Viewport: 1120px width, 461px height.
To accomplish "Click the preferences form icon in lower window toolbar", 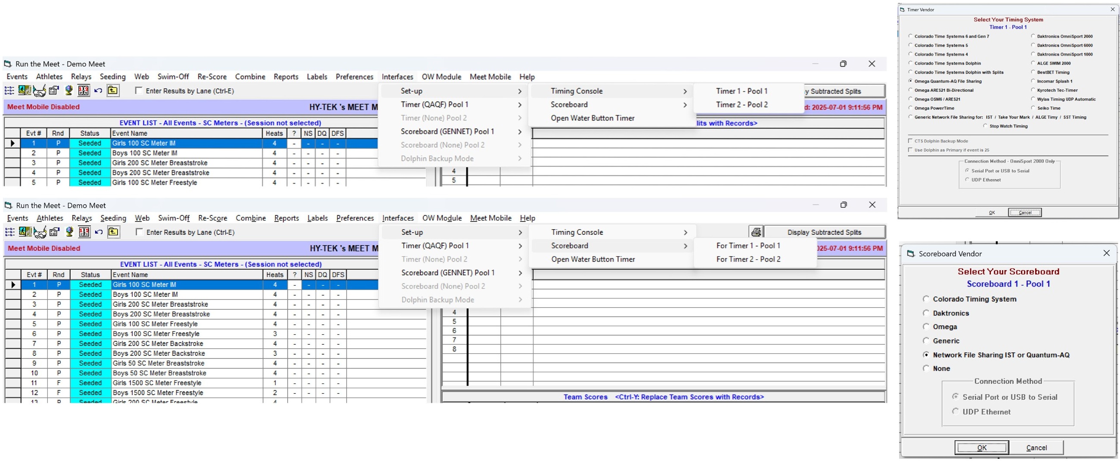I will 54,232.
